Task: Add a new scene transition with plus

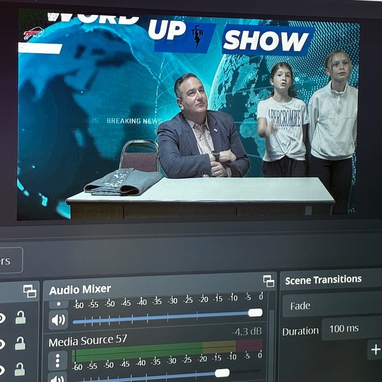Action: [x=375, y=350]
